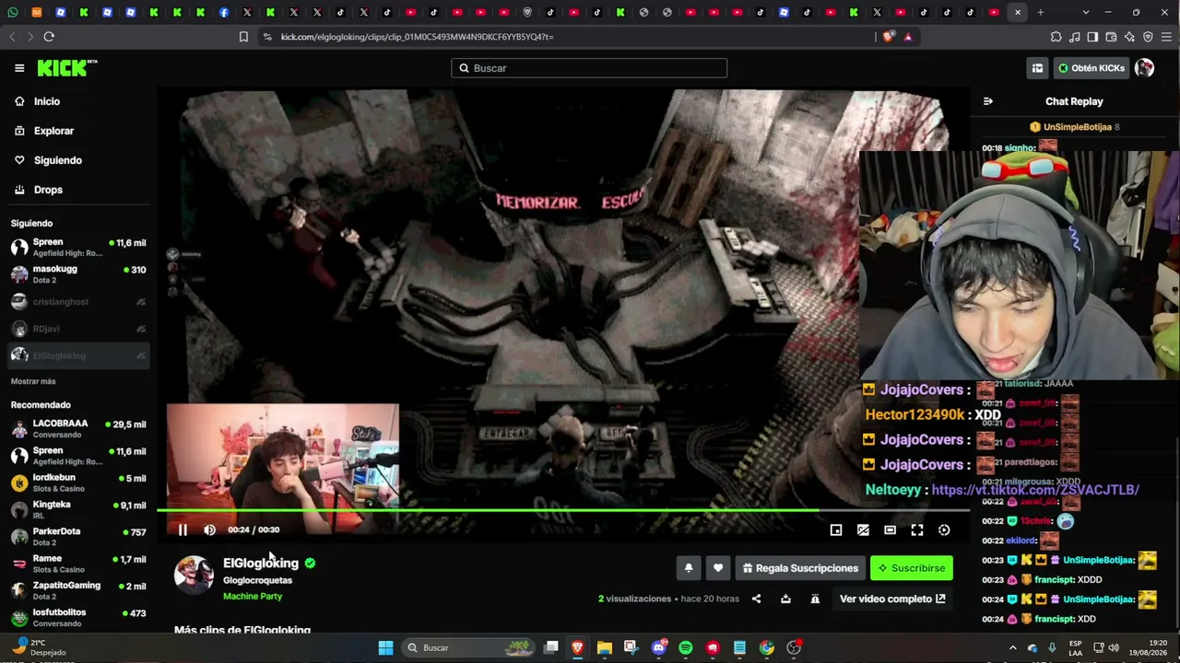This screenshot has height=663, width=1180.
Task: Click the address bar URL
Action: tap(417, 37)
